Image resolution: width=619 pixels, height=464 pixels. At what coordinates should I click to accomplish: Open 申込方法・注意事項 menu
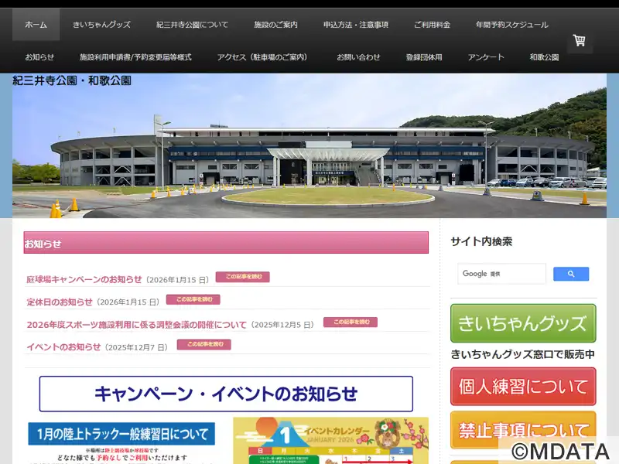[356, 25]
